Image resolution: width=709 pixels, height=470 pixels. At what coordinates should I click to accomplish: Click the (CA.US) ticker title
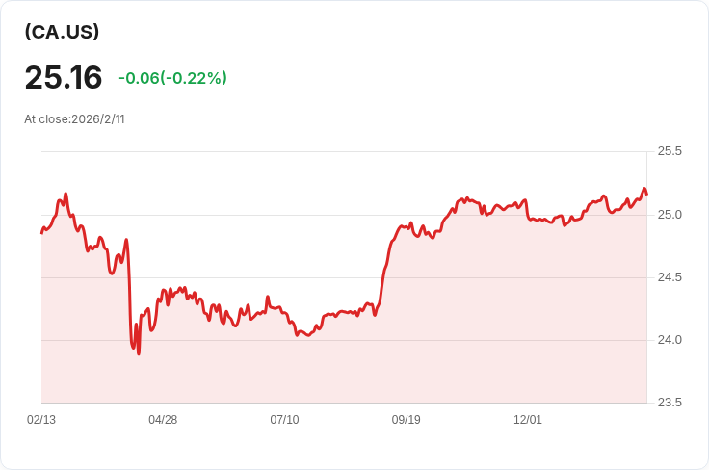(x=62, y=32)
